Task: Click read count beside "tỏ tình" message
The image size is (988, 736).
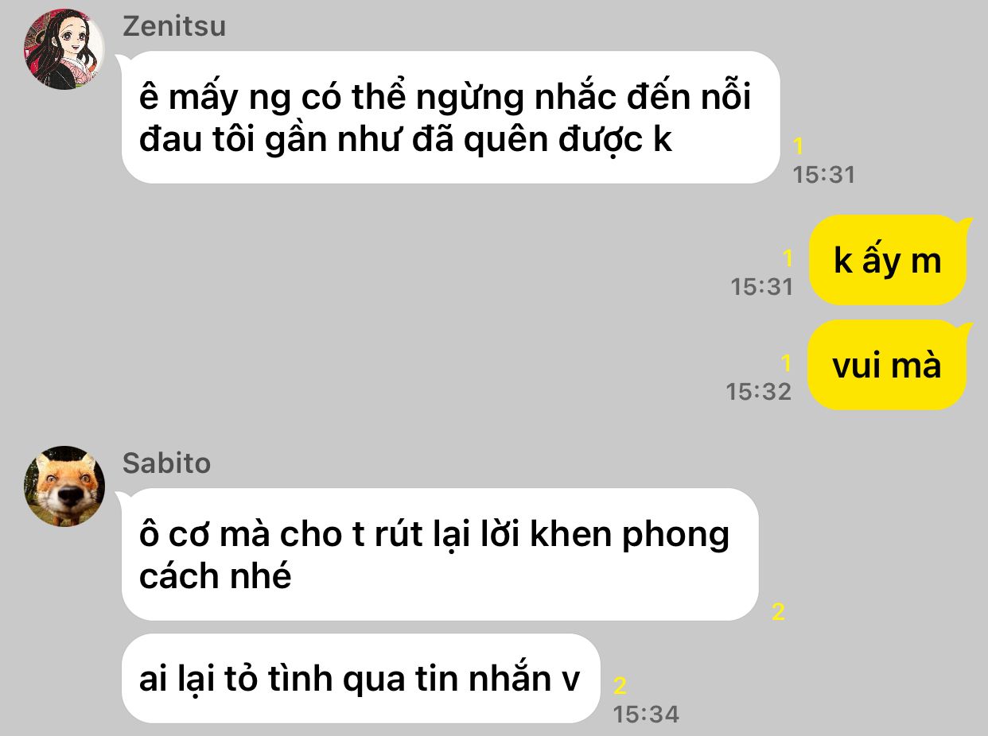Action: [620, 686]
